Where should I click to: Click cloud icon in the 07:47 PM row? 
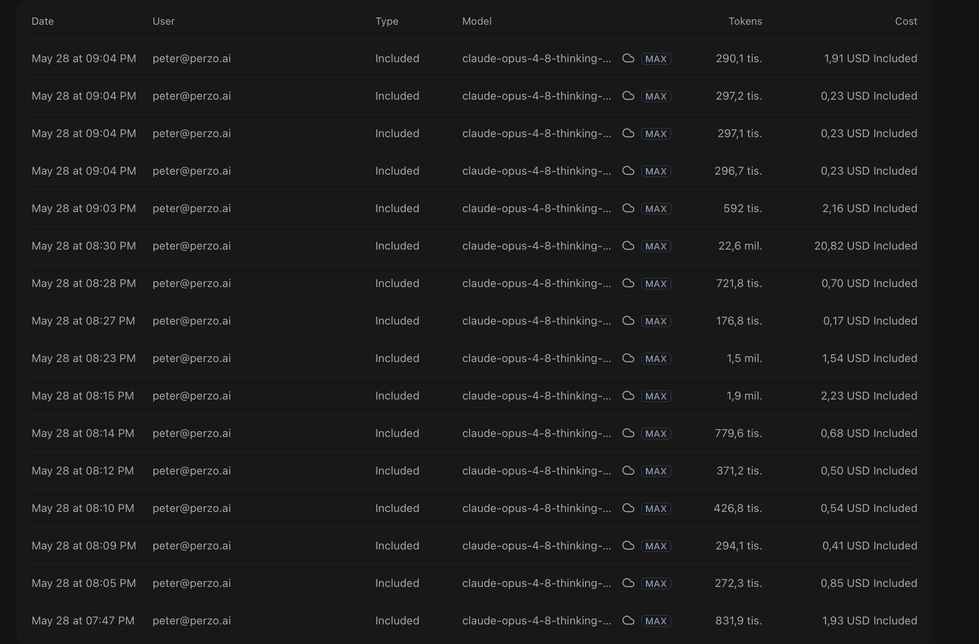click(628, 621)
